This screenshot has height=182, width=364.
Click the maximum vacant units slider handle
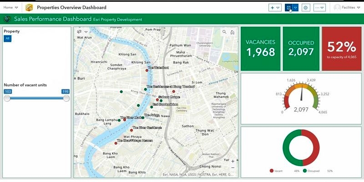pos(66,98)
